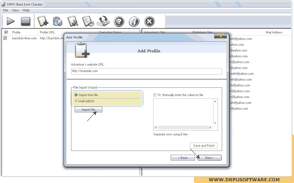Click inside the manual entry text area
Viewport: 294px width, 183px height.
[183, 112]
